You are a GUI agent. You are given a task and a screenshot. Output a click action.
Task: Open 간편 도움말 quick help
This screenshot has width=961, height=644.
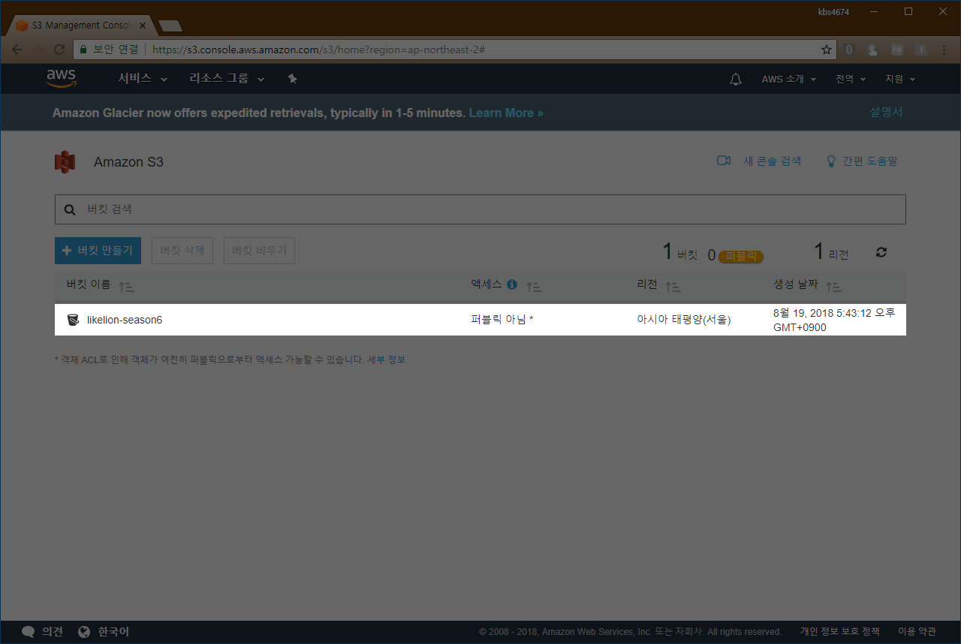[x=870, y=161]
